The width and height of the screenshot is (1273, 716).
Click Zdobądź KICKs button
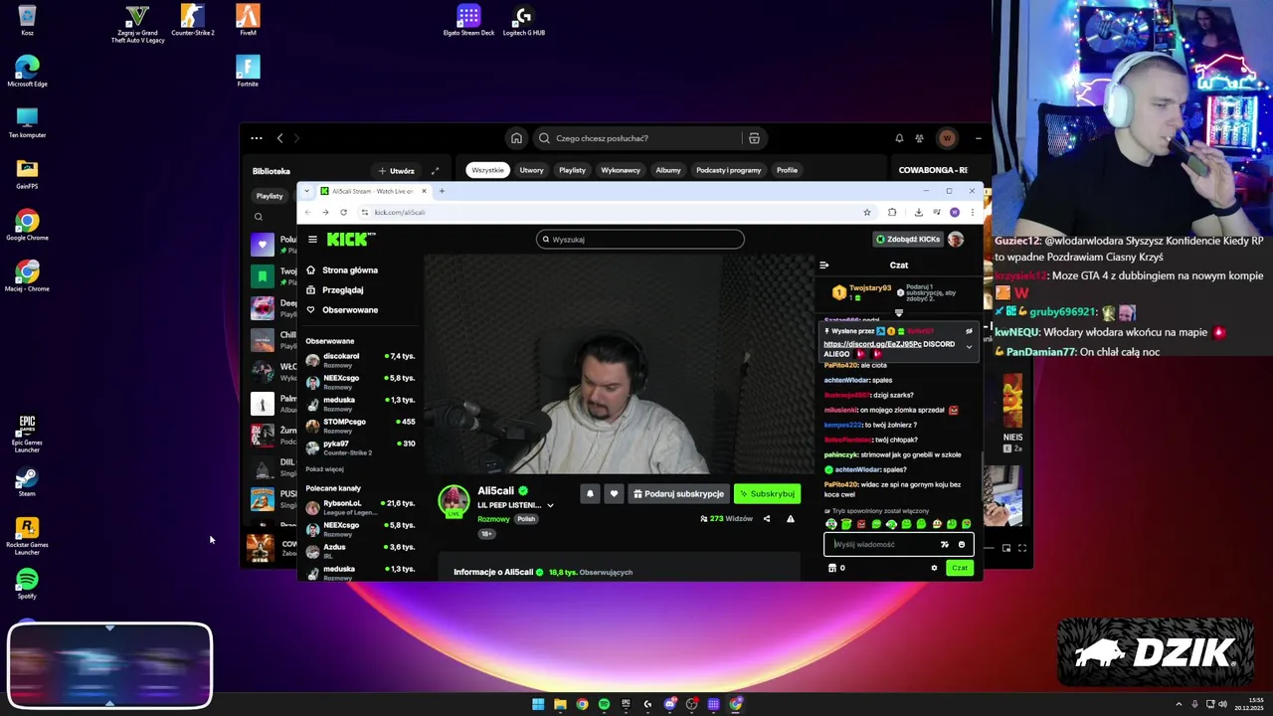(x=907, y=240)
